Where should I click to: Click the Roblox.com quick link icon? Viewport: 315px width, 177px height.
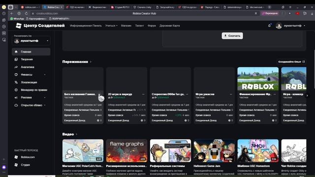pyautogui.click(x=16, y=157)
